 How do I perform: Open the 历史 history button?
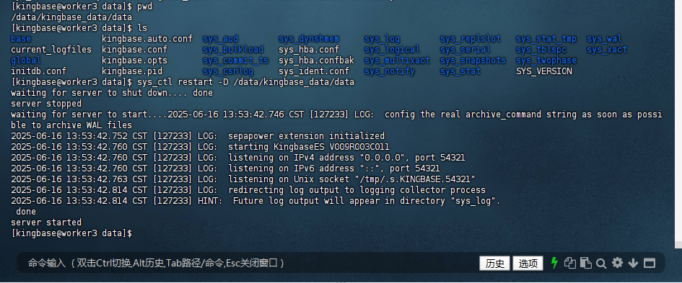494,264
